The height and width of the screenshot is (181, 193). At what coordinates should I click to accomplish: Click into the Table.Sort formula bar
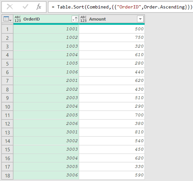click(x=121, y=7)
